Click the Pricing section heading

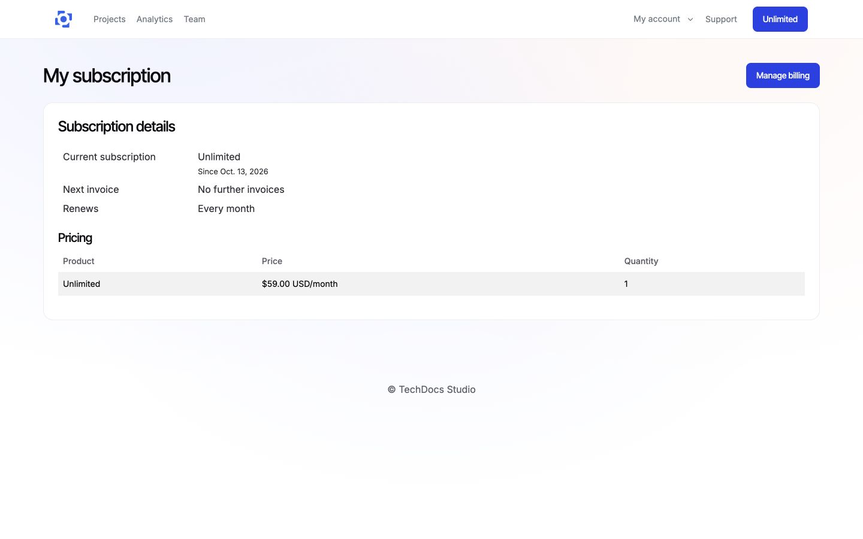pos(75,238)
